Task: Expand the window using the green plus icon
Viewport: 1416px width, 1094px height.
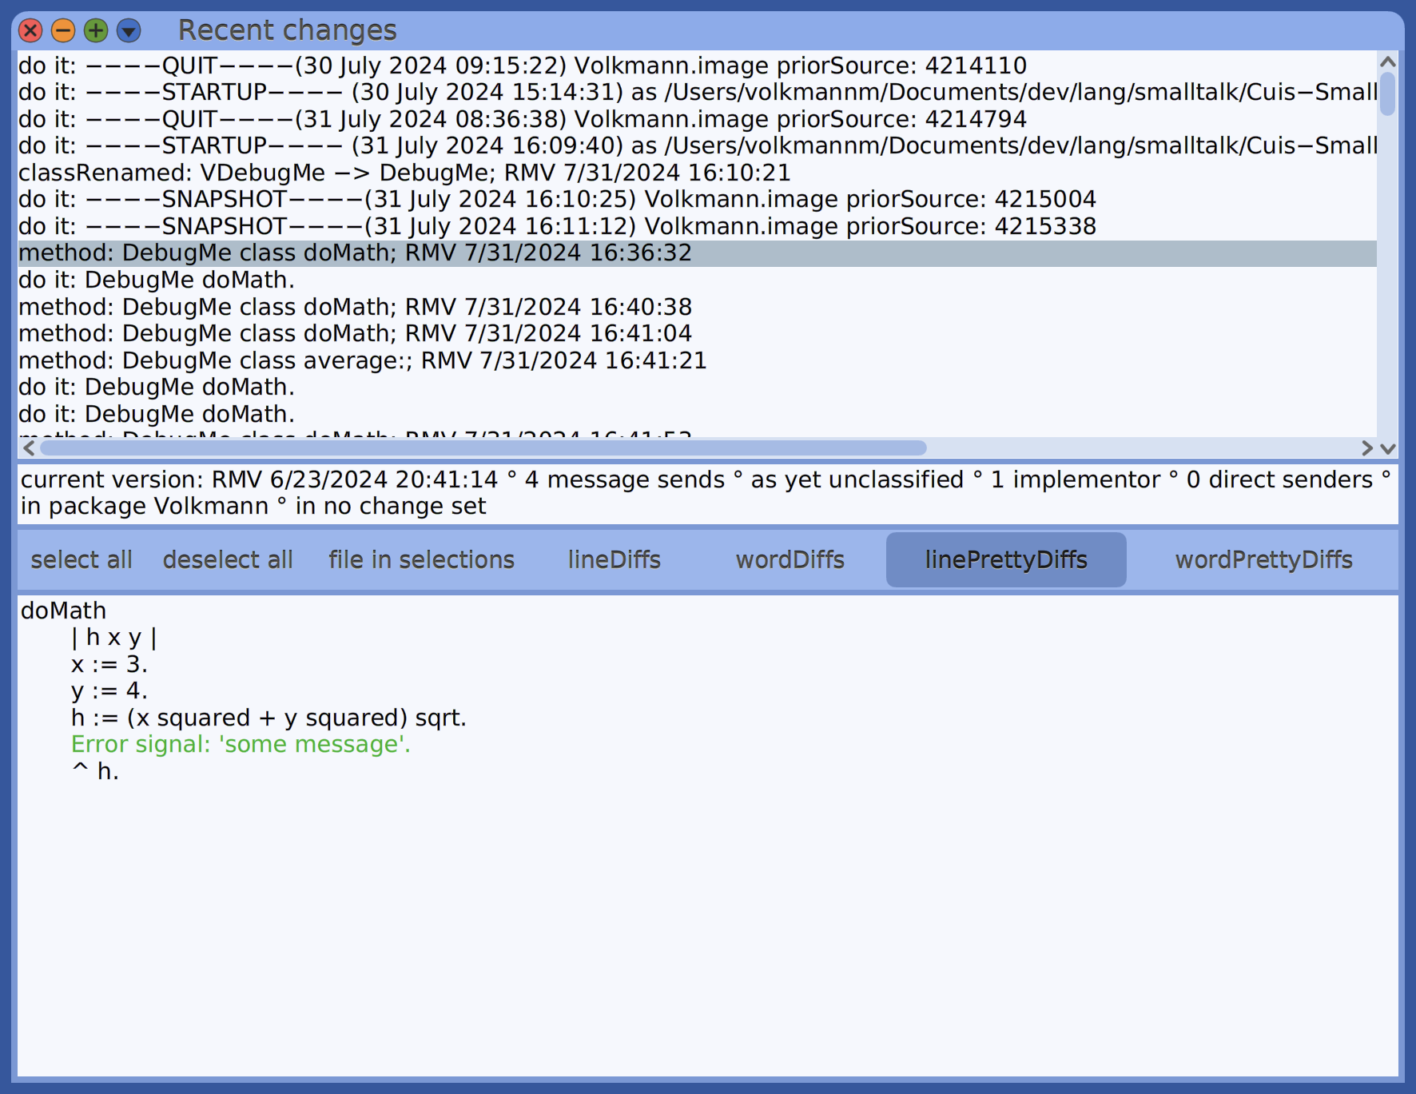Action: pyautogui.click(x=95, y=31)
